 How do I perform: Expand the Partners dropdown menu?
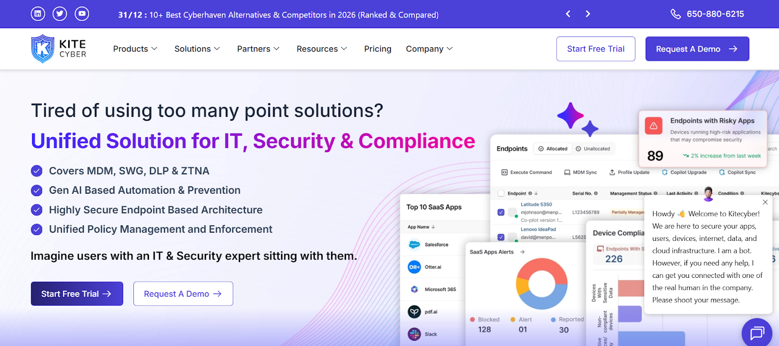pos(258,49)
